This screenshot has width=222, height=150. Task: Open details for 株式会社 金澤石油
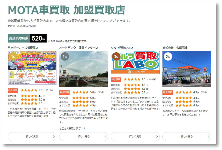tap(187, 136)
